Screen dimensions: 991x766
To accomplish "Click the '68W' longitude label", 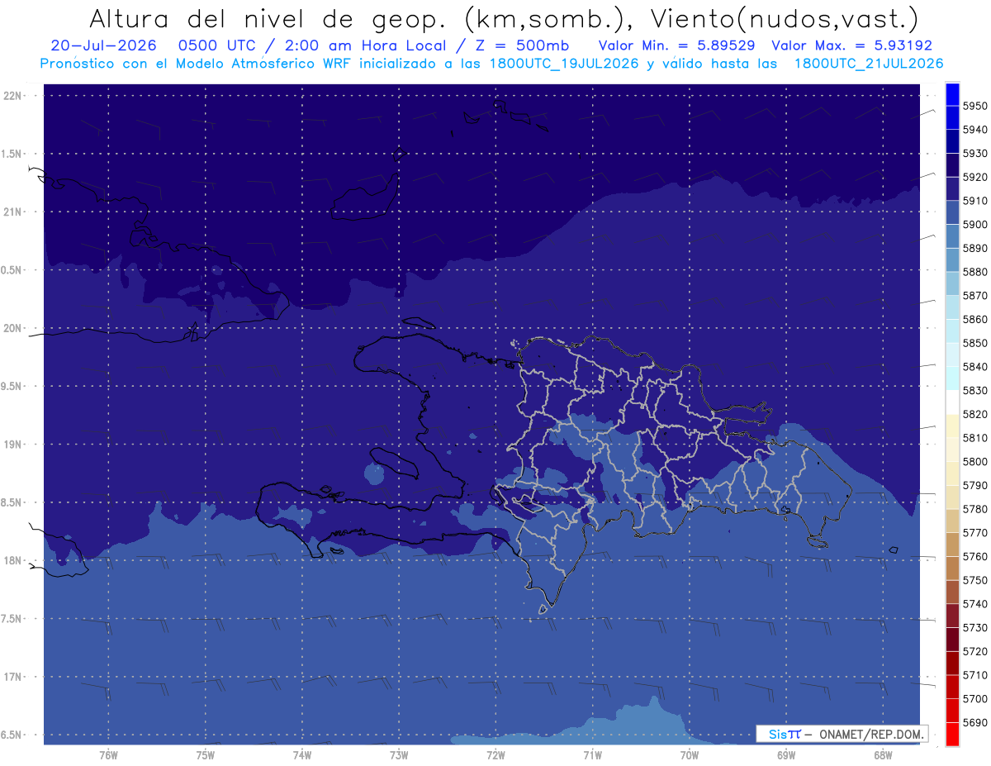I will (x=883, y=755).
